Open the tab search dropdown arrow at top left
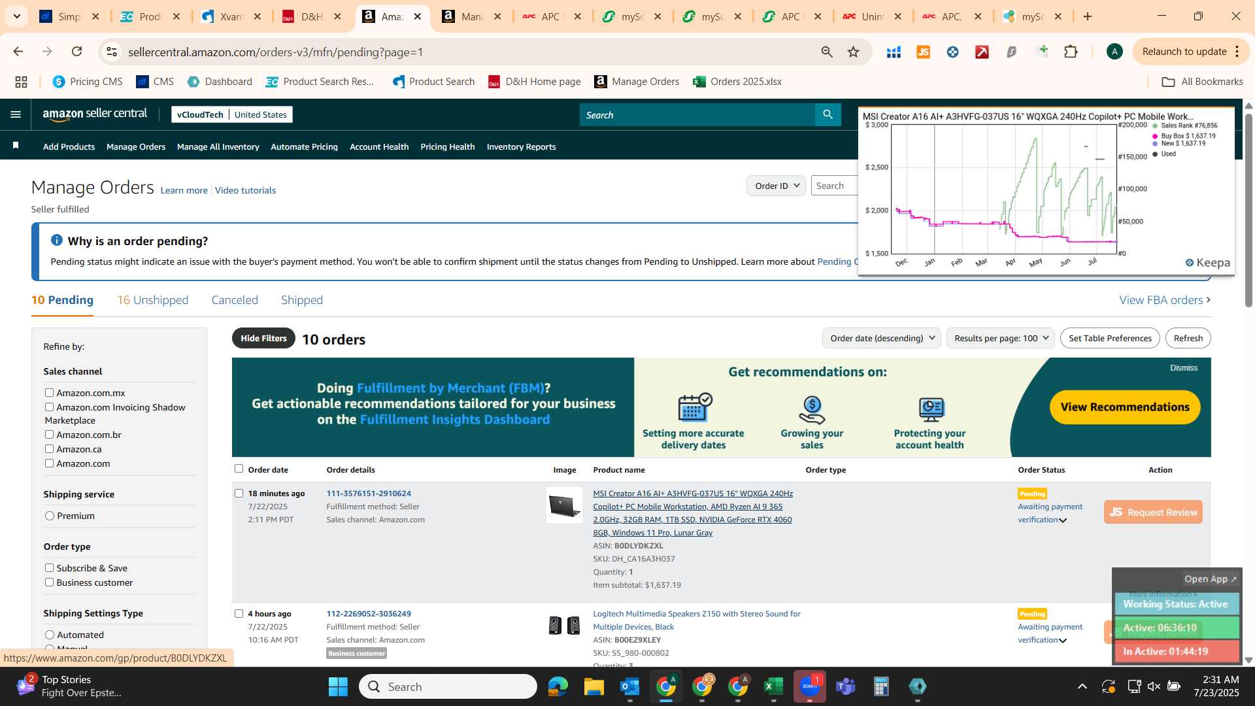Viewport: 1255px width, 706px height. 17,16
